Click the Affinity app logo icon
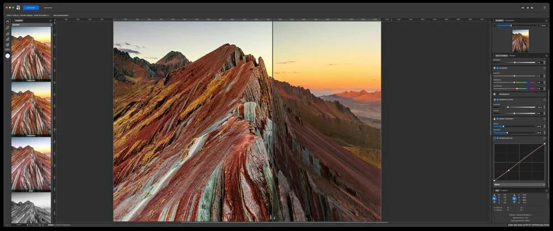The image size is (553, 231). click(x=18, y=7)
